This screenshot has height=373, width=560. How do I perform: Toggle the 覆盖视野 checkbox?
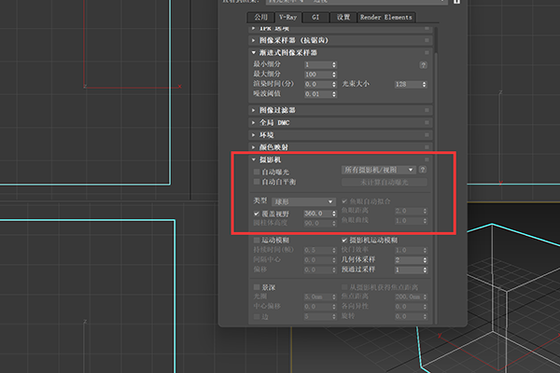[258, 214]
